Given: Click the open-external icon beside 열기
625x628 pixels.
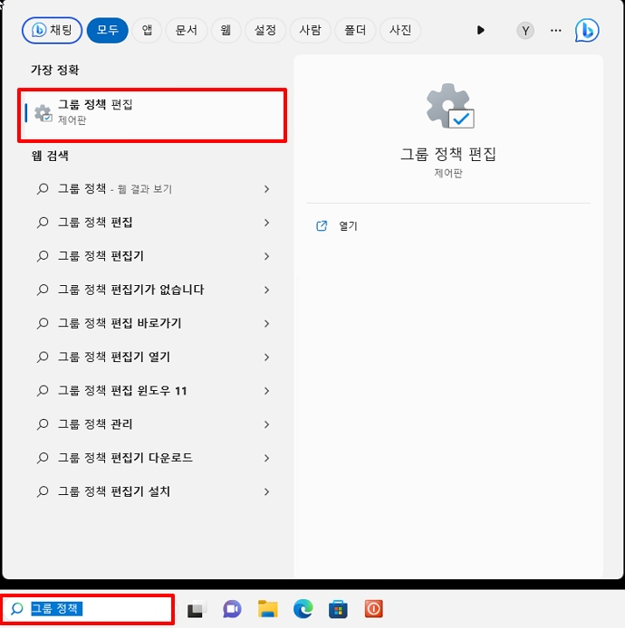Looking at the screenshot, I should click(x=322, y=226).
